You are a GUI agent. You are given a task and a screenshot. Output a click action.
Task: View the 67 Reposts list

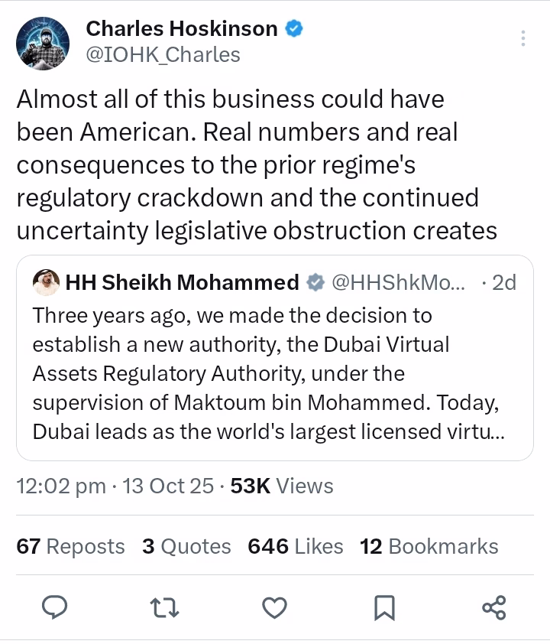click(x=70, y=546)
